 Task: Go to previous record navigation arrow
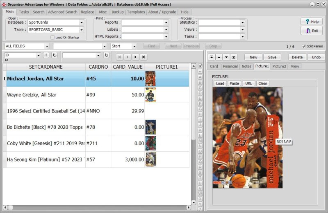point(128,57)
